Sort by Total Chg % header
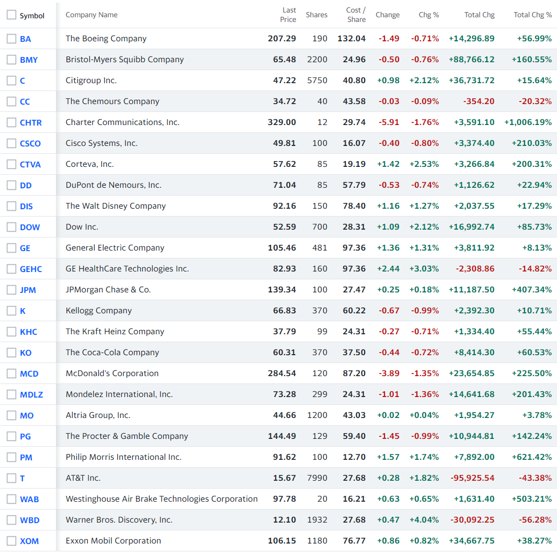Viewport: 557px width, 554px height. 532,15
